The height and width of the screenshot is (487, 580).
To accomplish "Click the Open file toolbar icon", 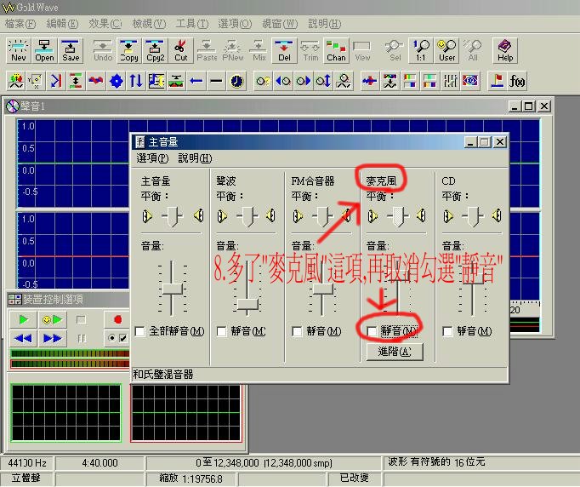I will [x=45, y=50].
